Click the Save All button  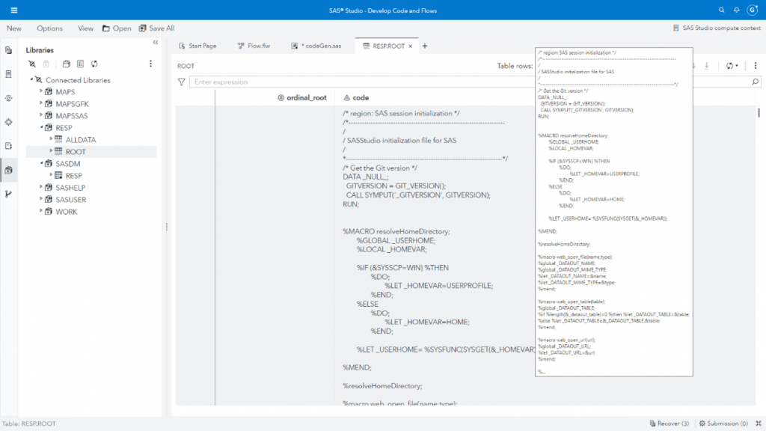(x=156, y=28)
